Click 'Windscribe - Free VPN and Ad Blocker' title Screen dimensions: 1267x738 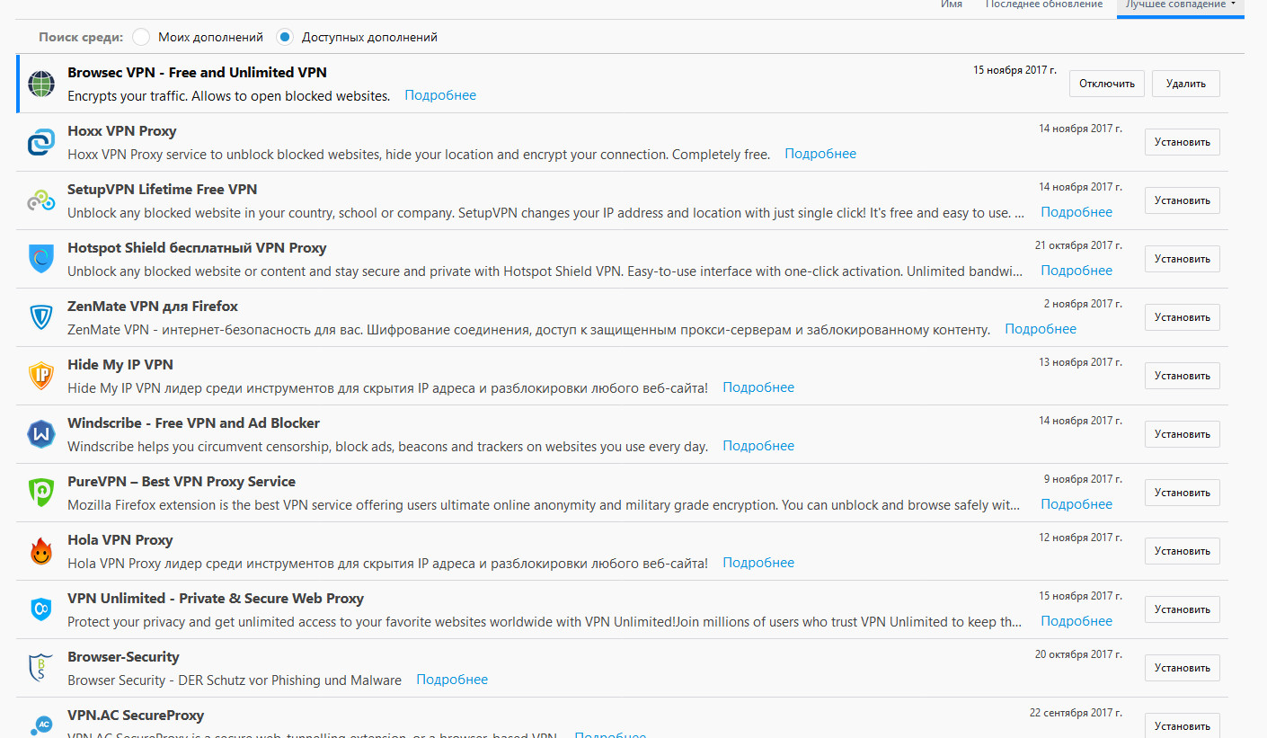(x=194, y=422)
